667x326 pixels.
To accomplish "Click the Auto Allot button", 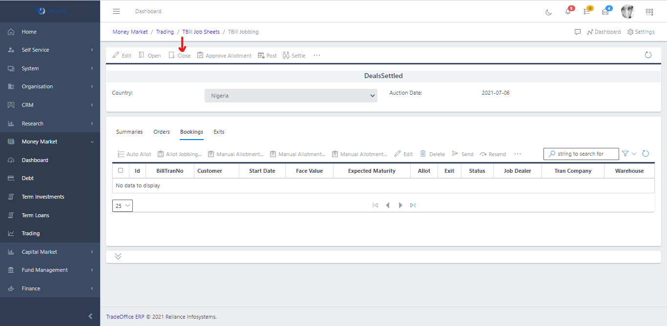I will click(x=134, y=154).
